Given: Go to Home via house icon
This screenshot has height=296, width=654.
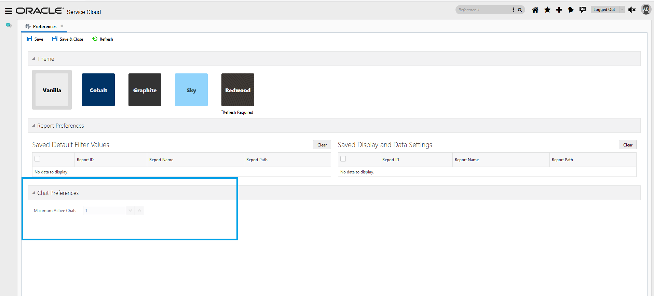Looking at the screenshot, I should point(535,10).
